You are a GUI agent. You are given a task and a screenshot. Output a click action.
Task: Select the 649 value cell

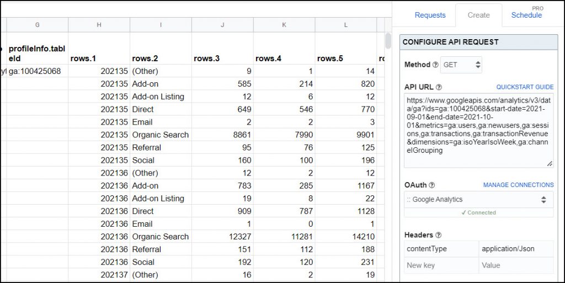point(222,109)
